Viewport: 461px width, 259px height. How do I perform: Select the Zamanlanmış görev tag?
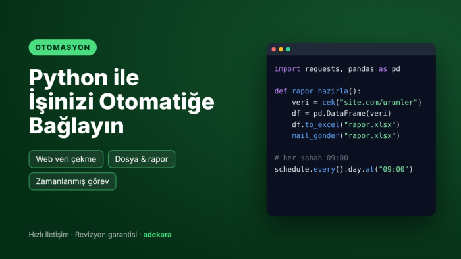coord(72,181)
